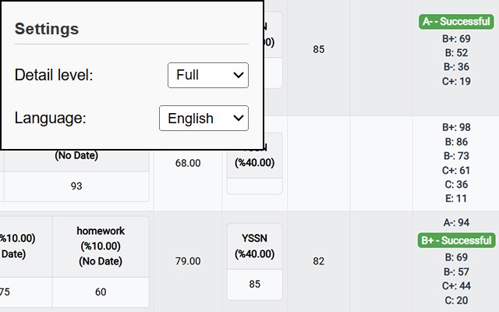Click the homework score cell 60
Image resolution: width=499 pixels, height=312 pixels.
coord(101,292)
